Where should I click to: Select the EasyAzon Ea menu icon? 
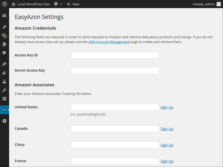pyautogui.click(x=4, y=110)
